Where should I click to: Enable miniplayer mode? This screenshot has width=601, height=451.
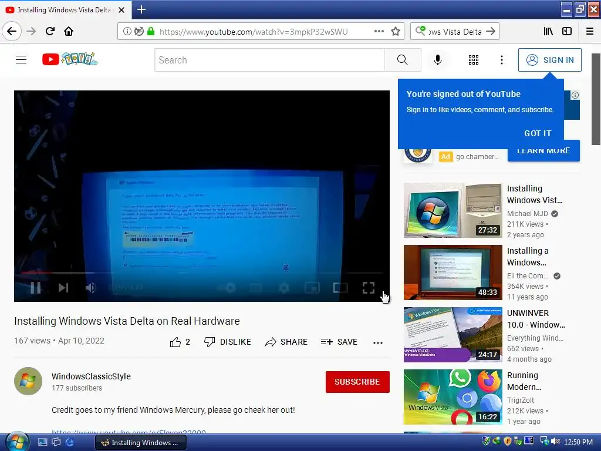point(312,288)
